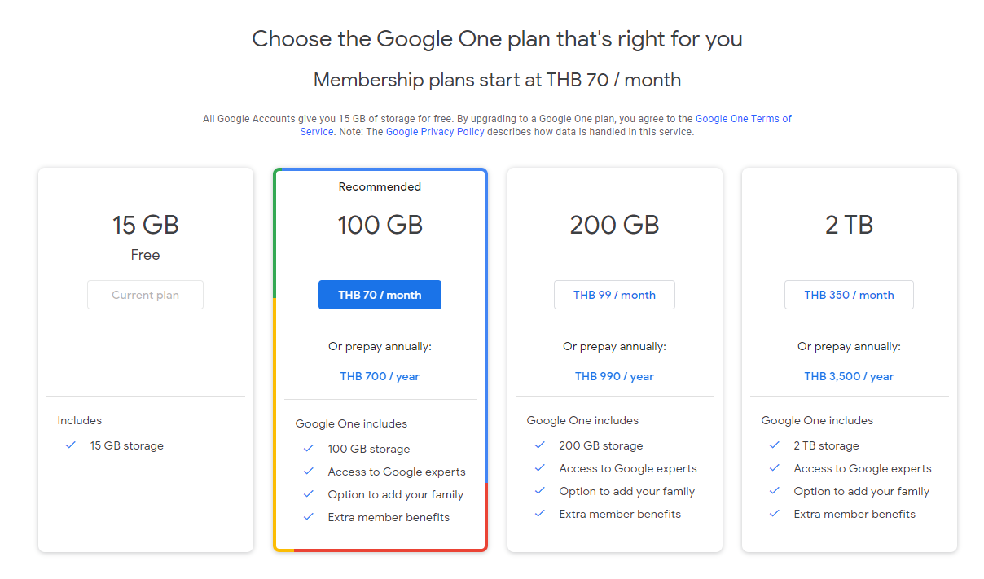
Task: Click checkmark next to 2 TB storage
Action: click(775, 445)
